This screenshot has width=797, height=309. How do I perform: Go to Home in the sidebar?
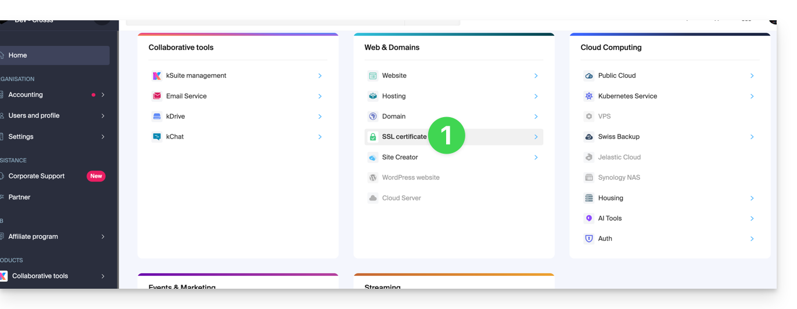[17, 56]
